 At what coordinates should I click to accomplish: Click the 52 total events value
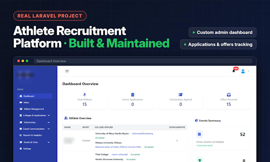tap(243, 134)
